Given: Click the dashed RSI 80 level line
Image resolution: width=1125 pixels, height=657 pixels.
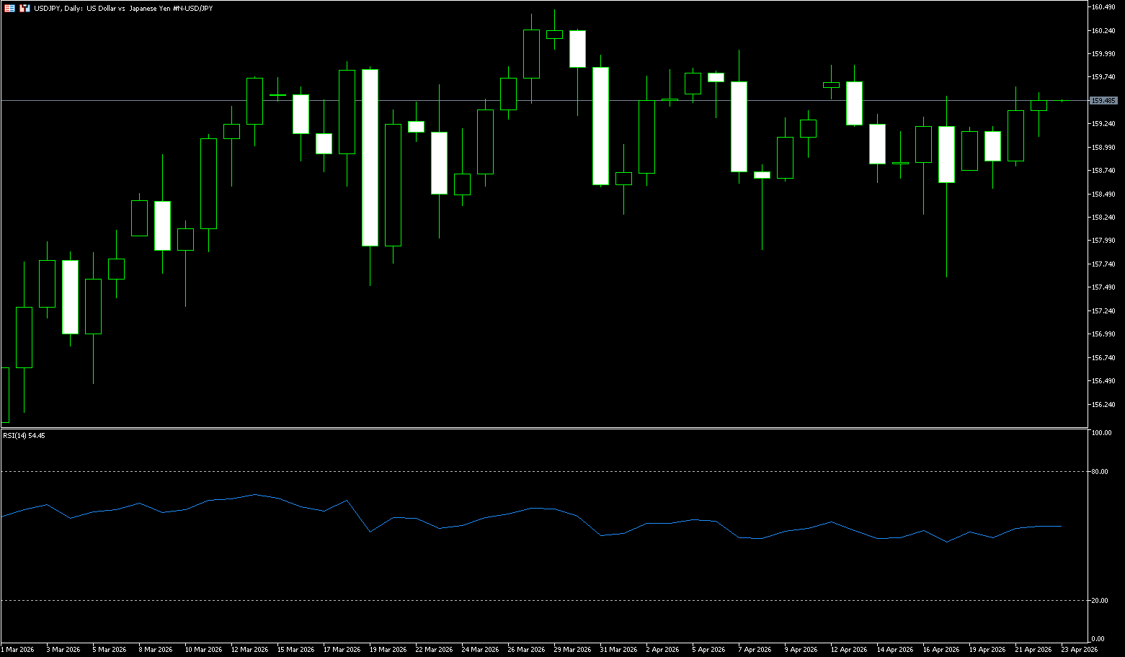Looking at the screenshot, I should tap(504, 471).
